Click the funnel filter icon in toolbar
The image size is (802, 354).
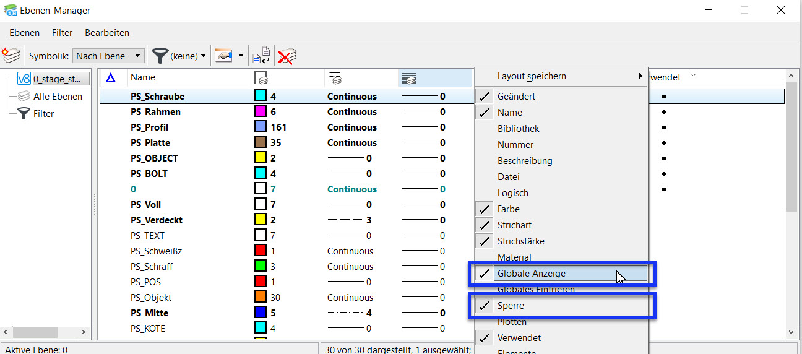[x=160, y=56]
